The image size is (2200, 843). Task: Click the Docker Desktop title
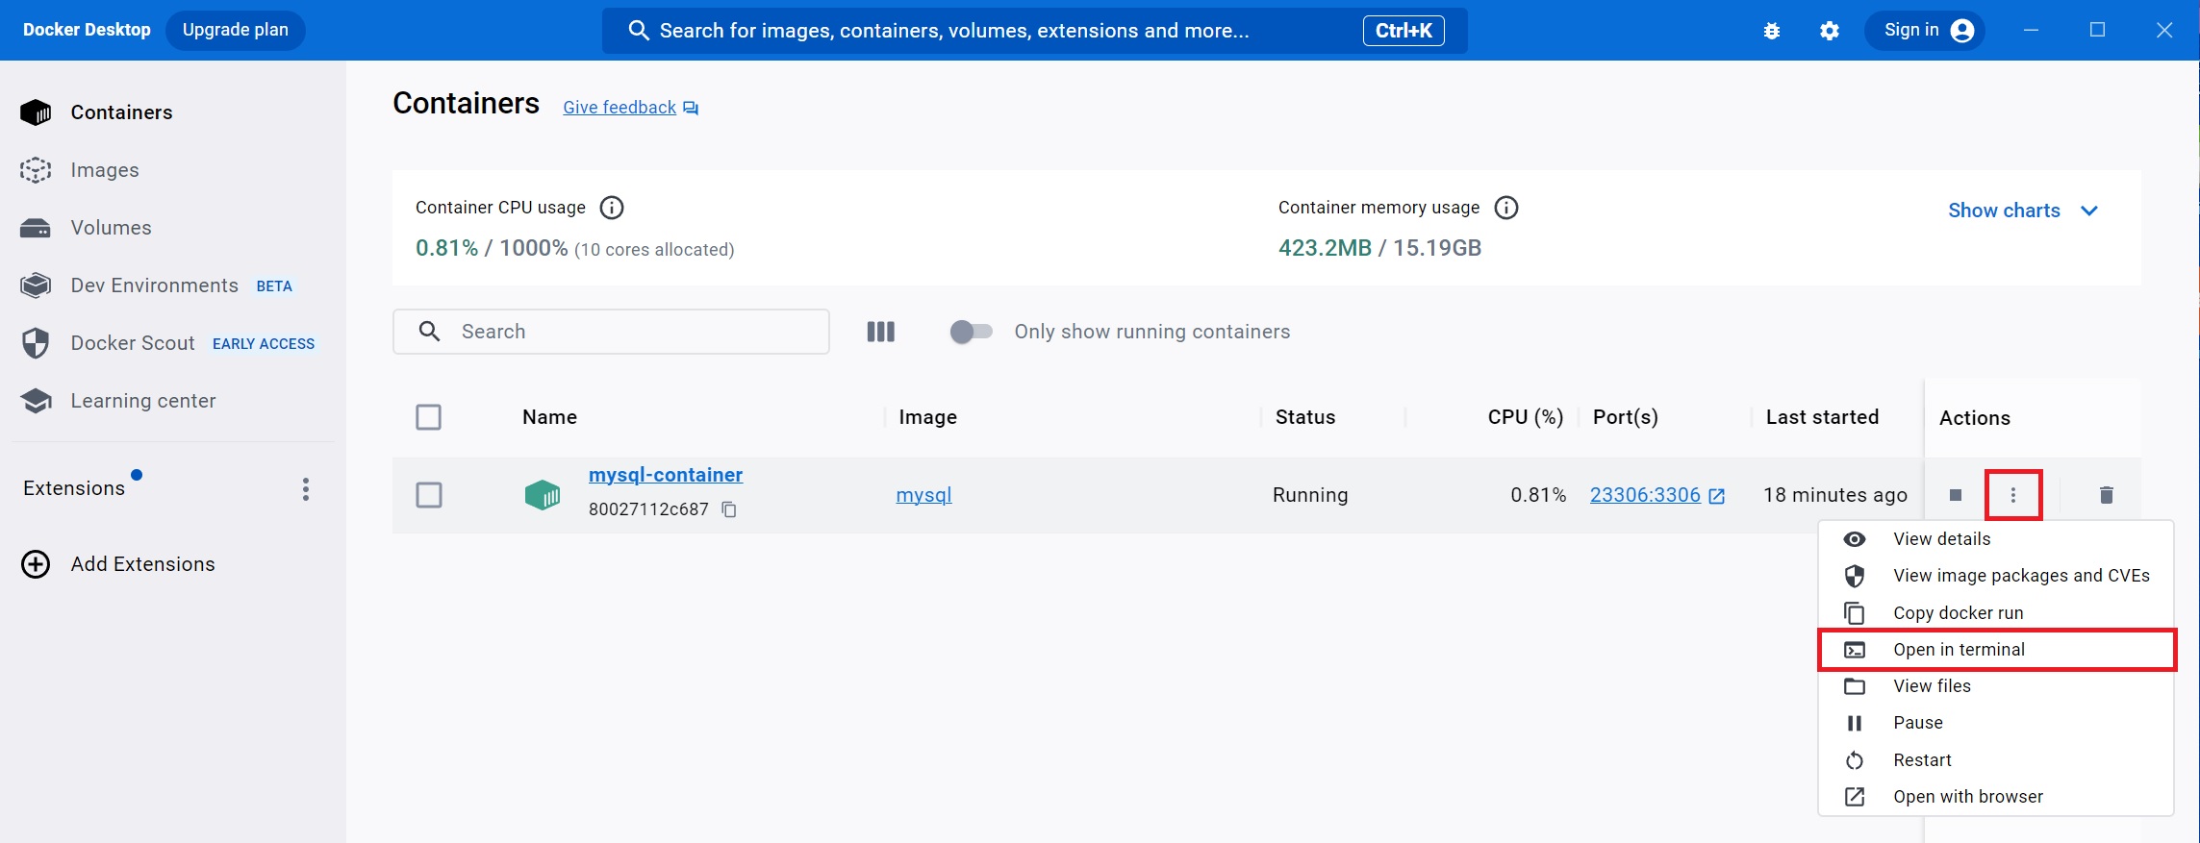(87, 30)
